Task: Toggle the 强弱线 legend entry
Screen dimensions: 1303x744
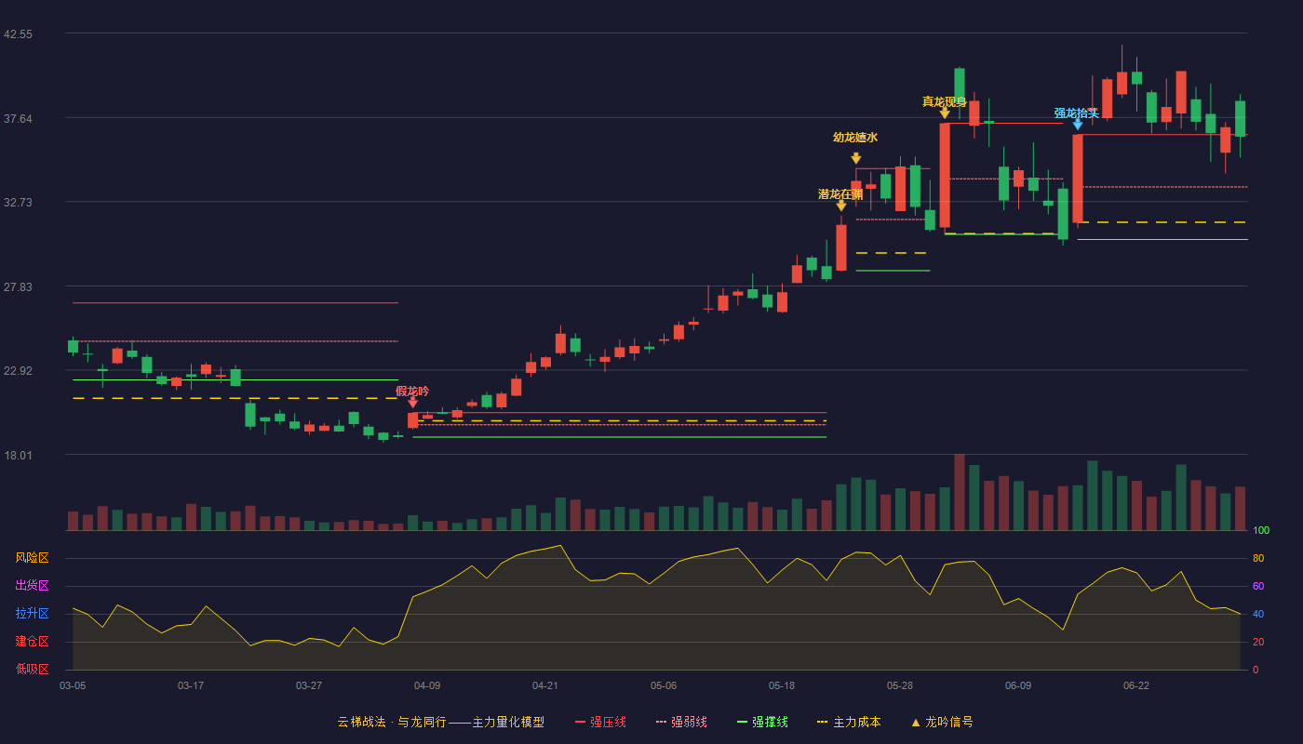Action: [681, 722]
